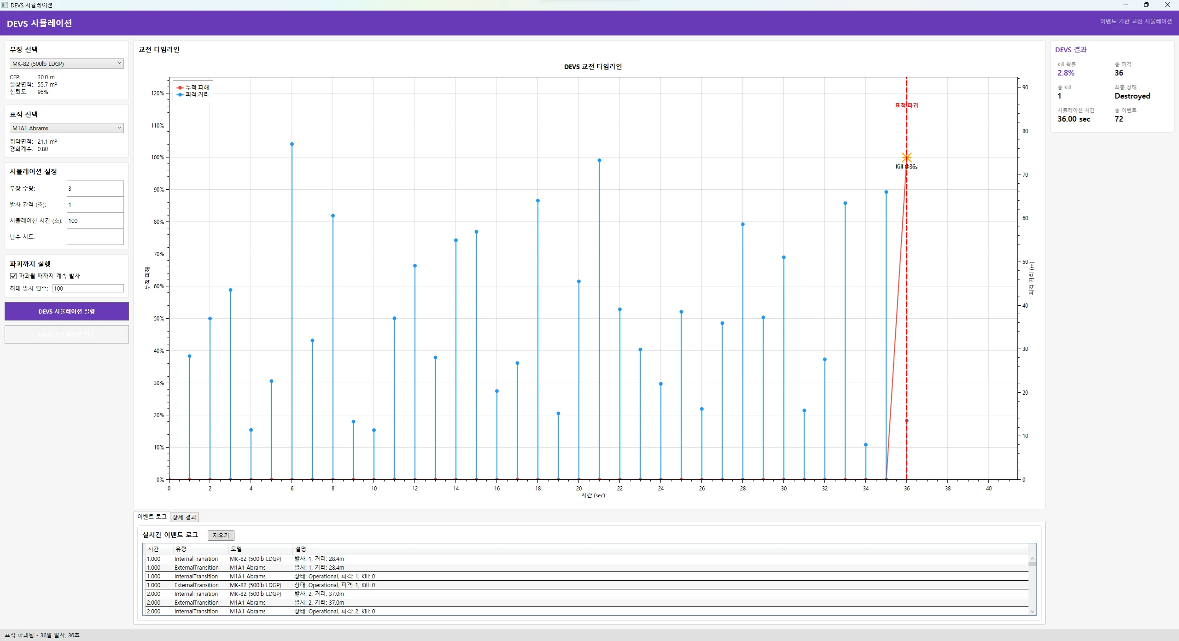
Task: Restore the window using title bar button
Action: [1146, 5]
